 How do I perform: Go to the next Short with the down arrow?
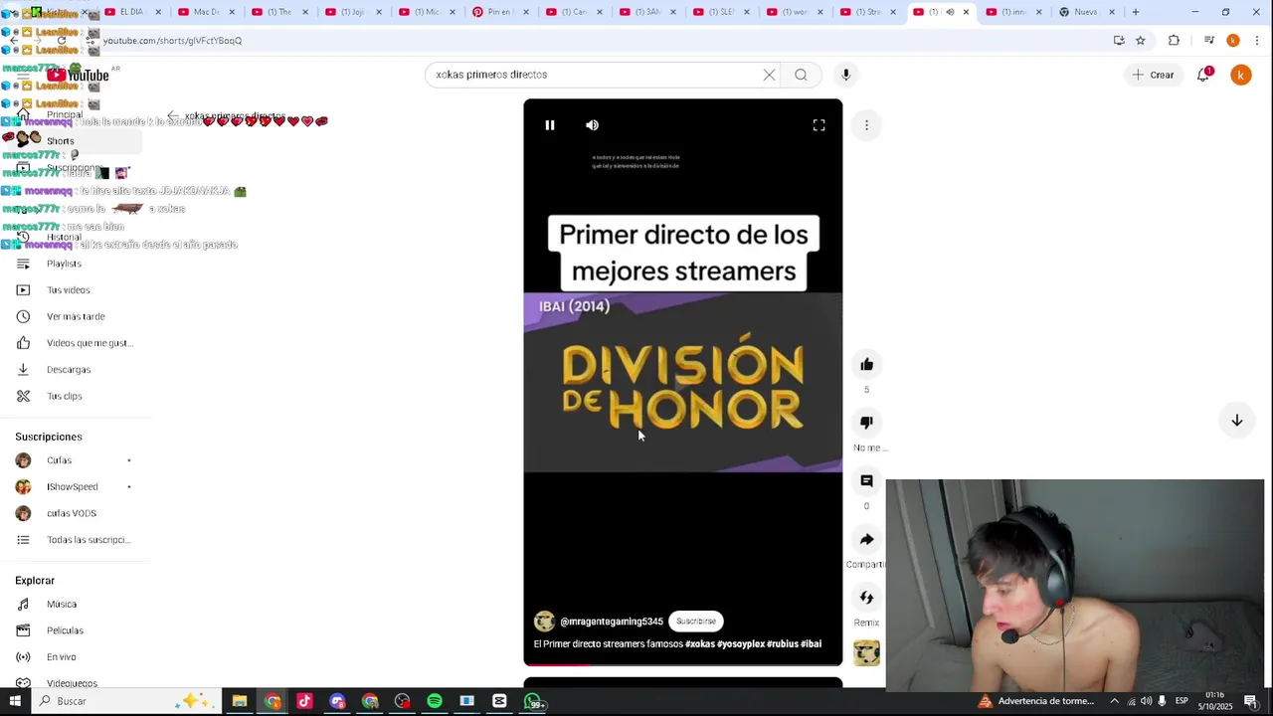1237,421
